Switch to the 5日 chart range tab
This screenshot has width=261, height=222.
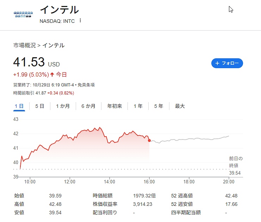click(39, 106)
